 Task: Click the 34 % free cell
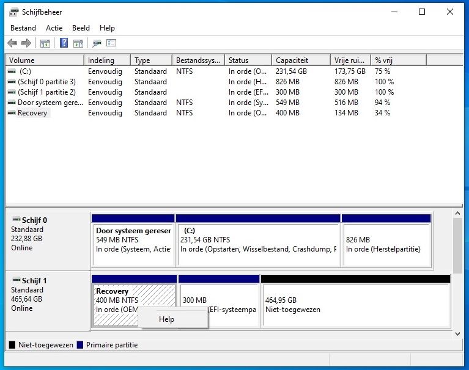pos(383,113)
